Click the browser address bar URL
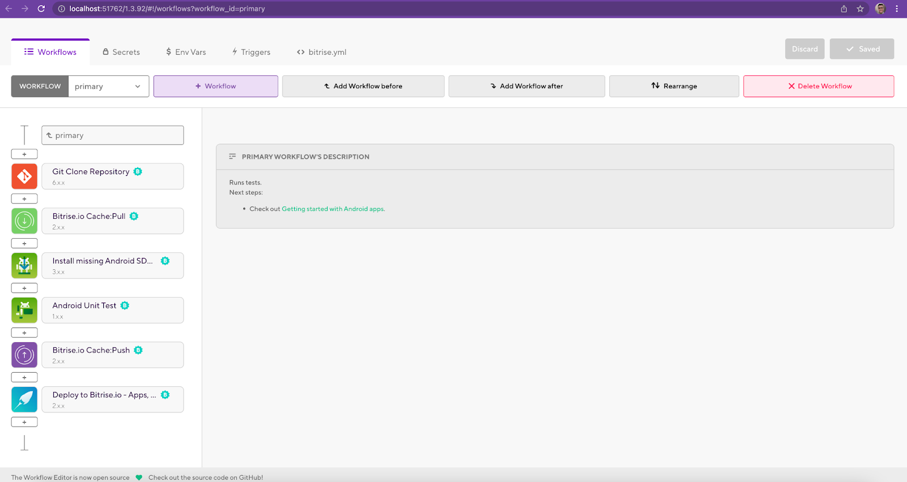 point(167,8)
